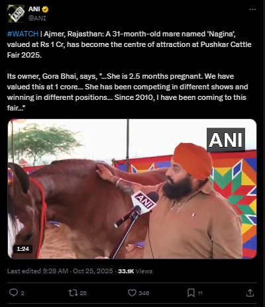Image resolution: width=265 pixels, height=307 pixels.
Task: Open the #WATCH hashtag
Action: click(x=23, y=34)
